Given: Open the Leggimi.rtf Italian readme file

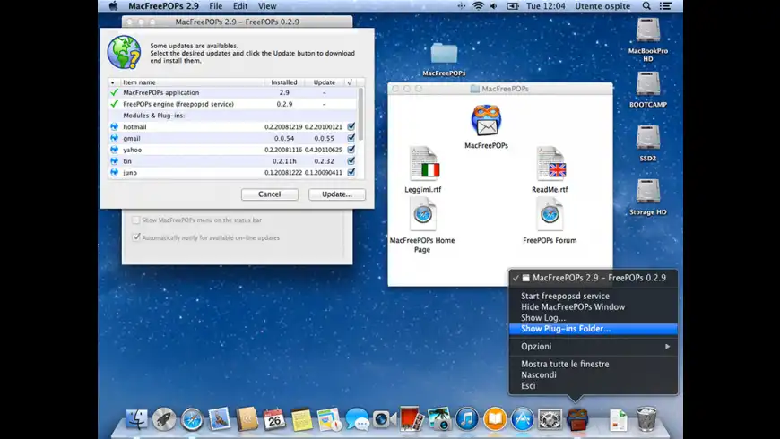Looking at the screenshot, I should (423, 164).
